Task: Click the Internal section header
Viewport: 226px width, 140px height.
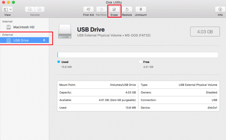Action: coord(7,22)
